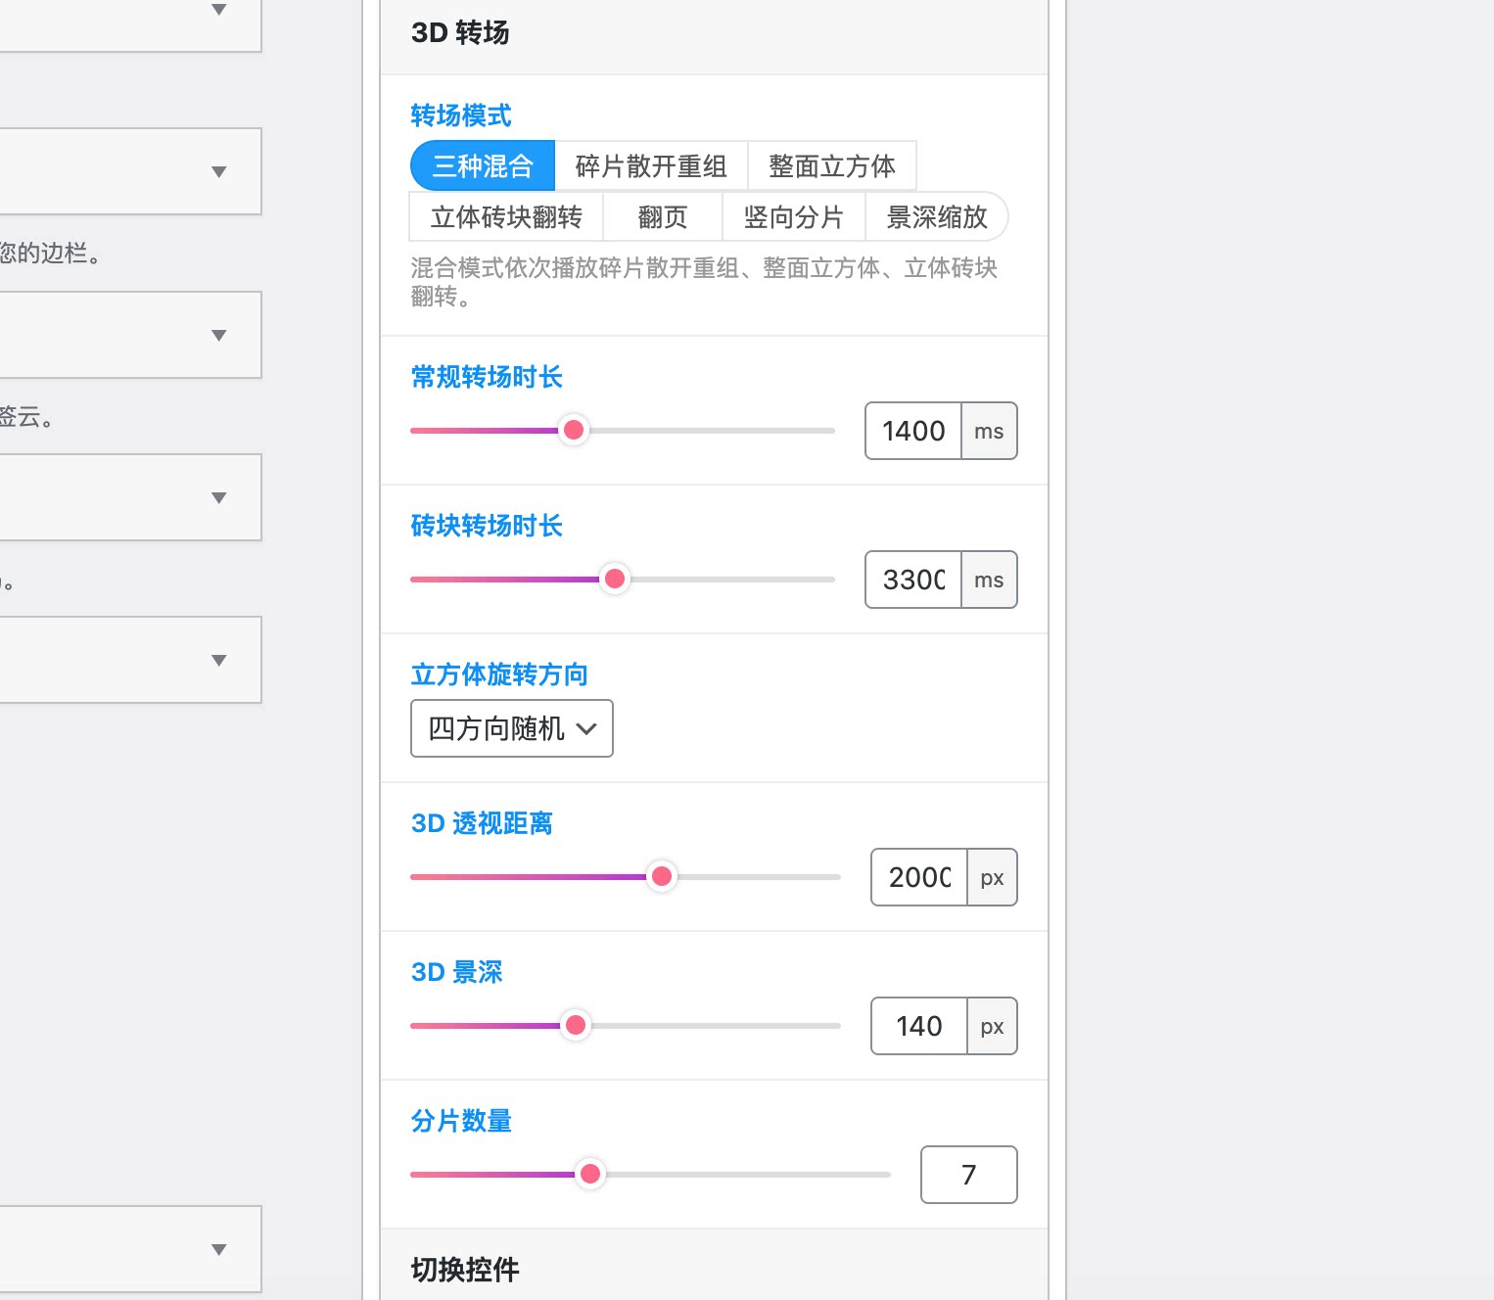Focus the 分片数量 value field showing 7

[969, 1175]
